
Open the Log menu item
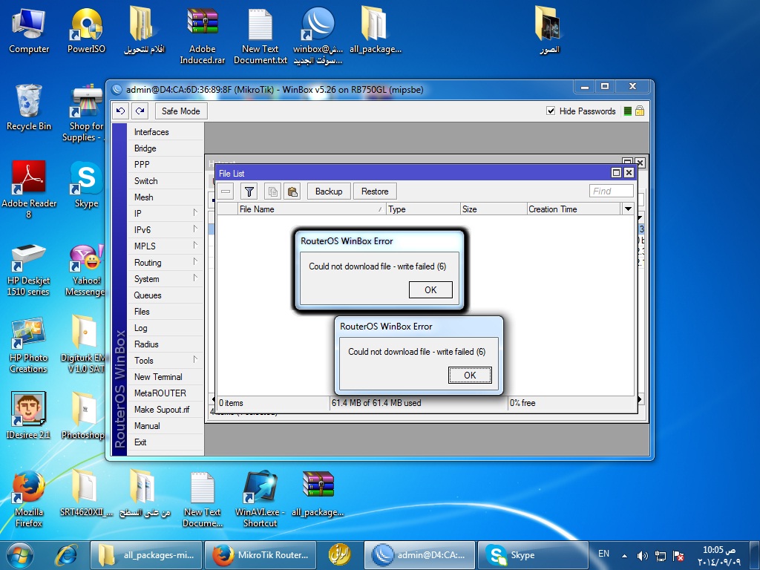coord(166,328)
